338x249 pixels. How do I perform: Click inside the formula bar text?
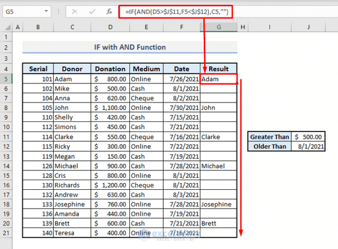177,11
